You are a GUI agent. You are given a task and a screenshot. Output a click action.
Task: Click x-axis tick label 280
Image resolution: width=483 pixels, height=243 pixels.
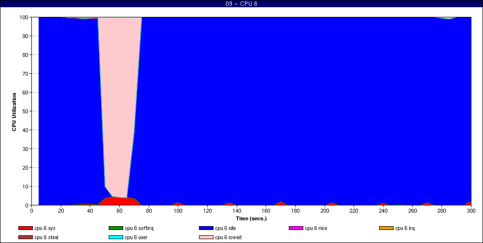tap(442, 211)
